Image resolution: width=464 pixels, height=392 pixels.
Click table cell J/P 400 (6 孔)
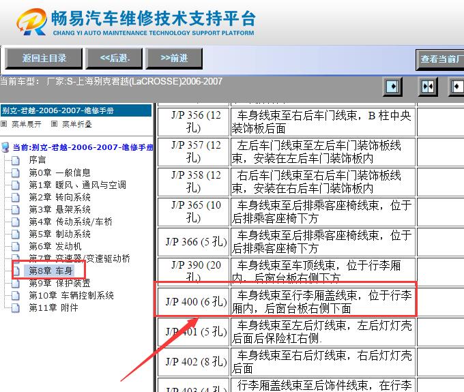(194, 302)
